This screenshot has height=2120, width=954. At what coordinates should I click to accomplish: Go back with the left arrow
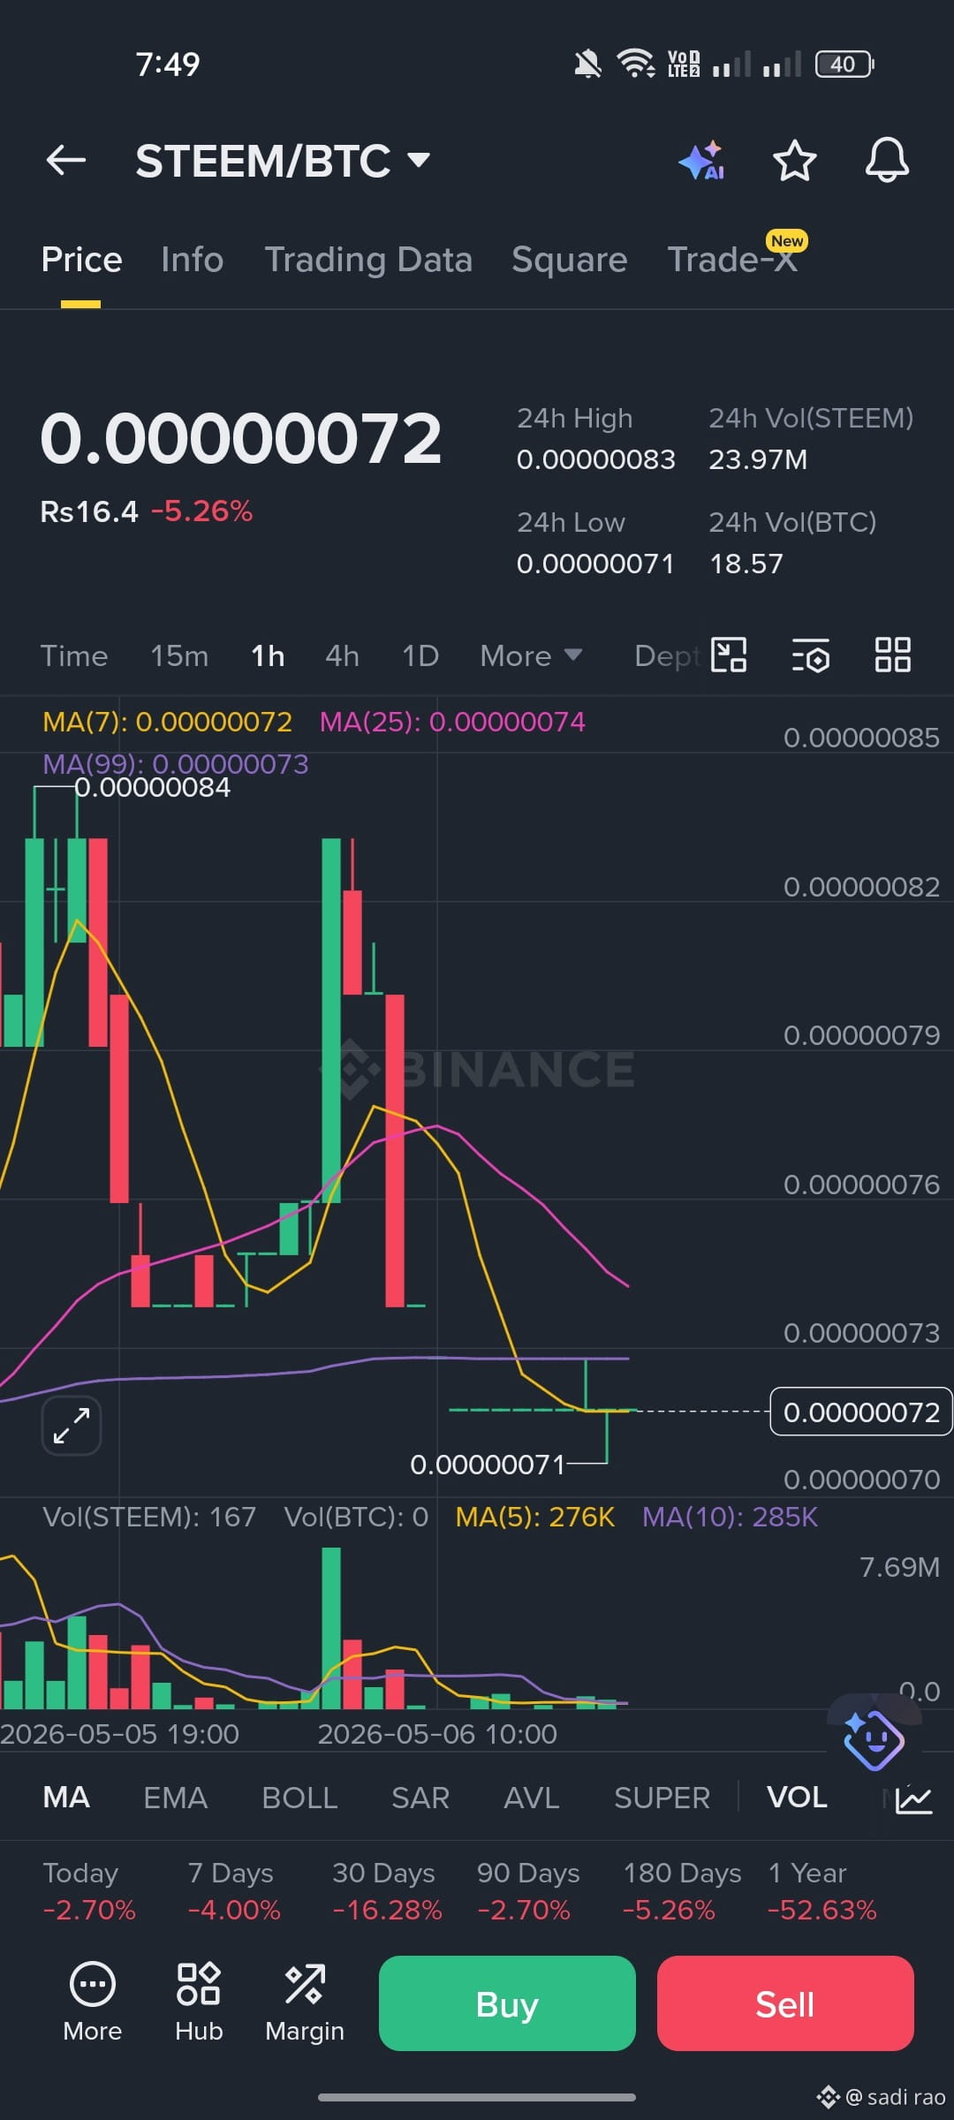(x=65, y=161)
